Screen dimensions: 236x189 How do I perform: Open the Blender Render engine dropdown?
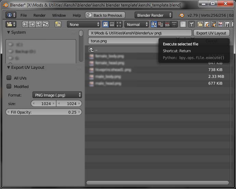click(153, 15)
